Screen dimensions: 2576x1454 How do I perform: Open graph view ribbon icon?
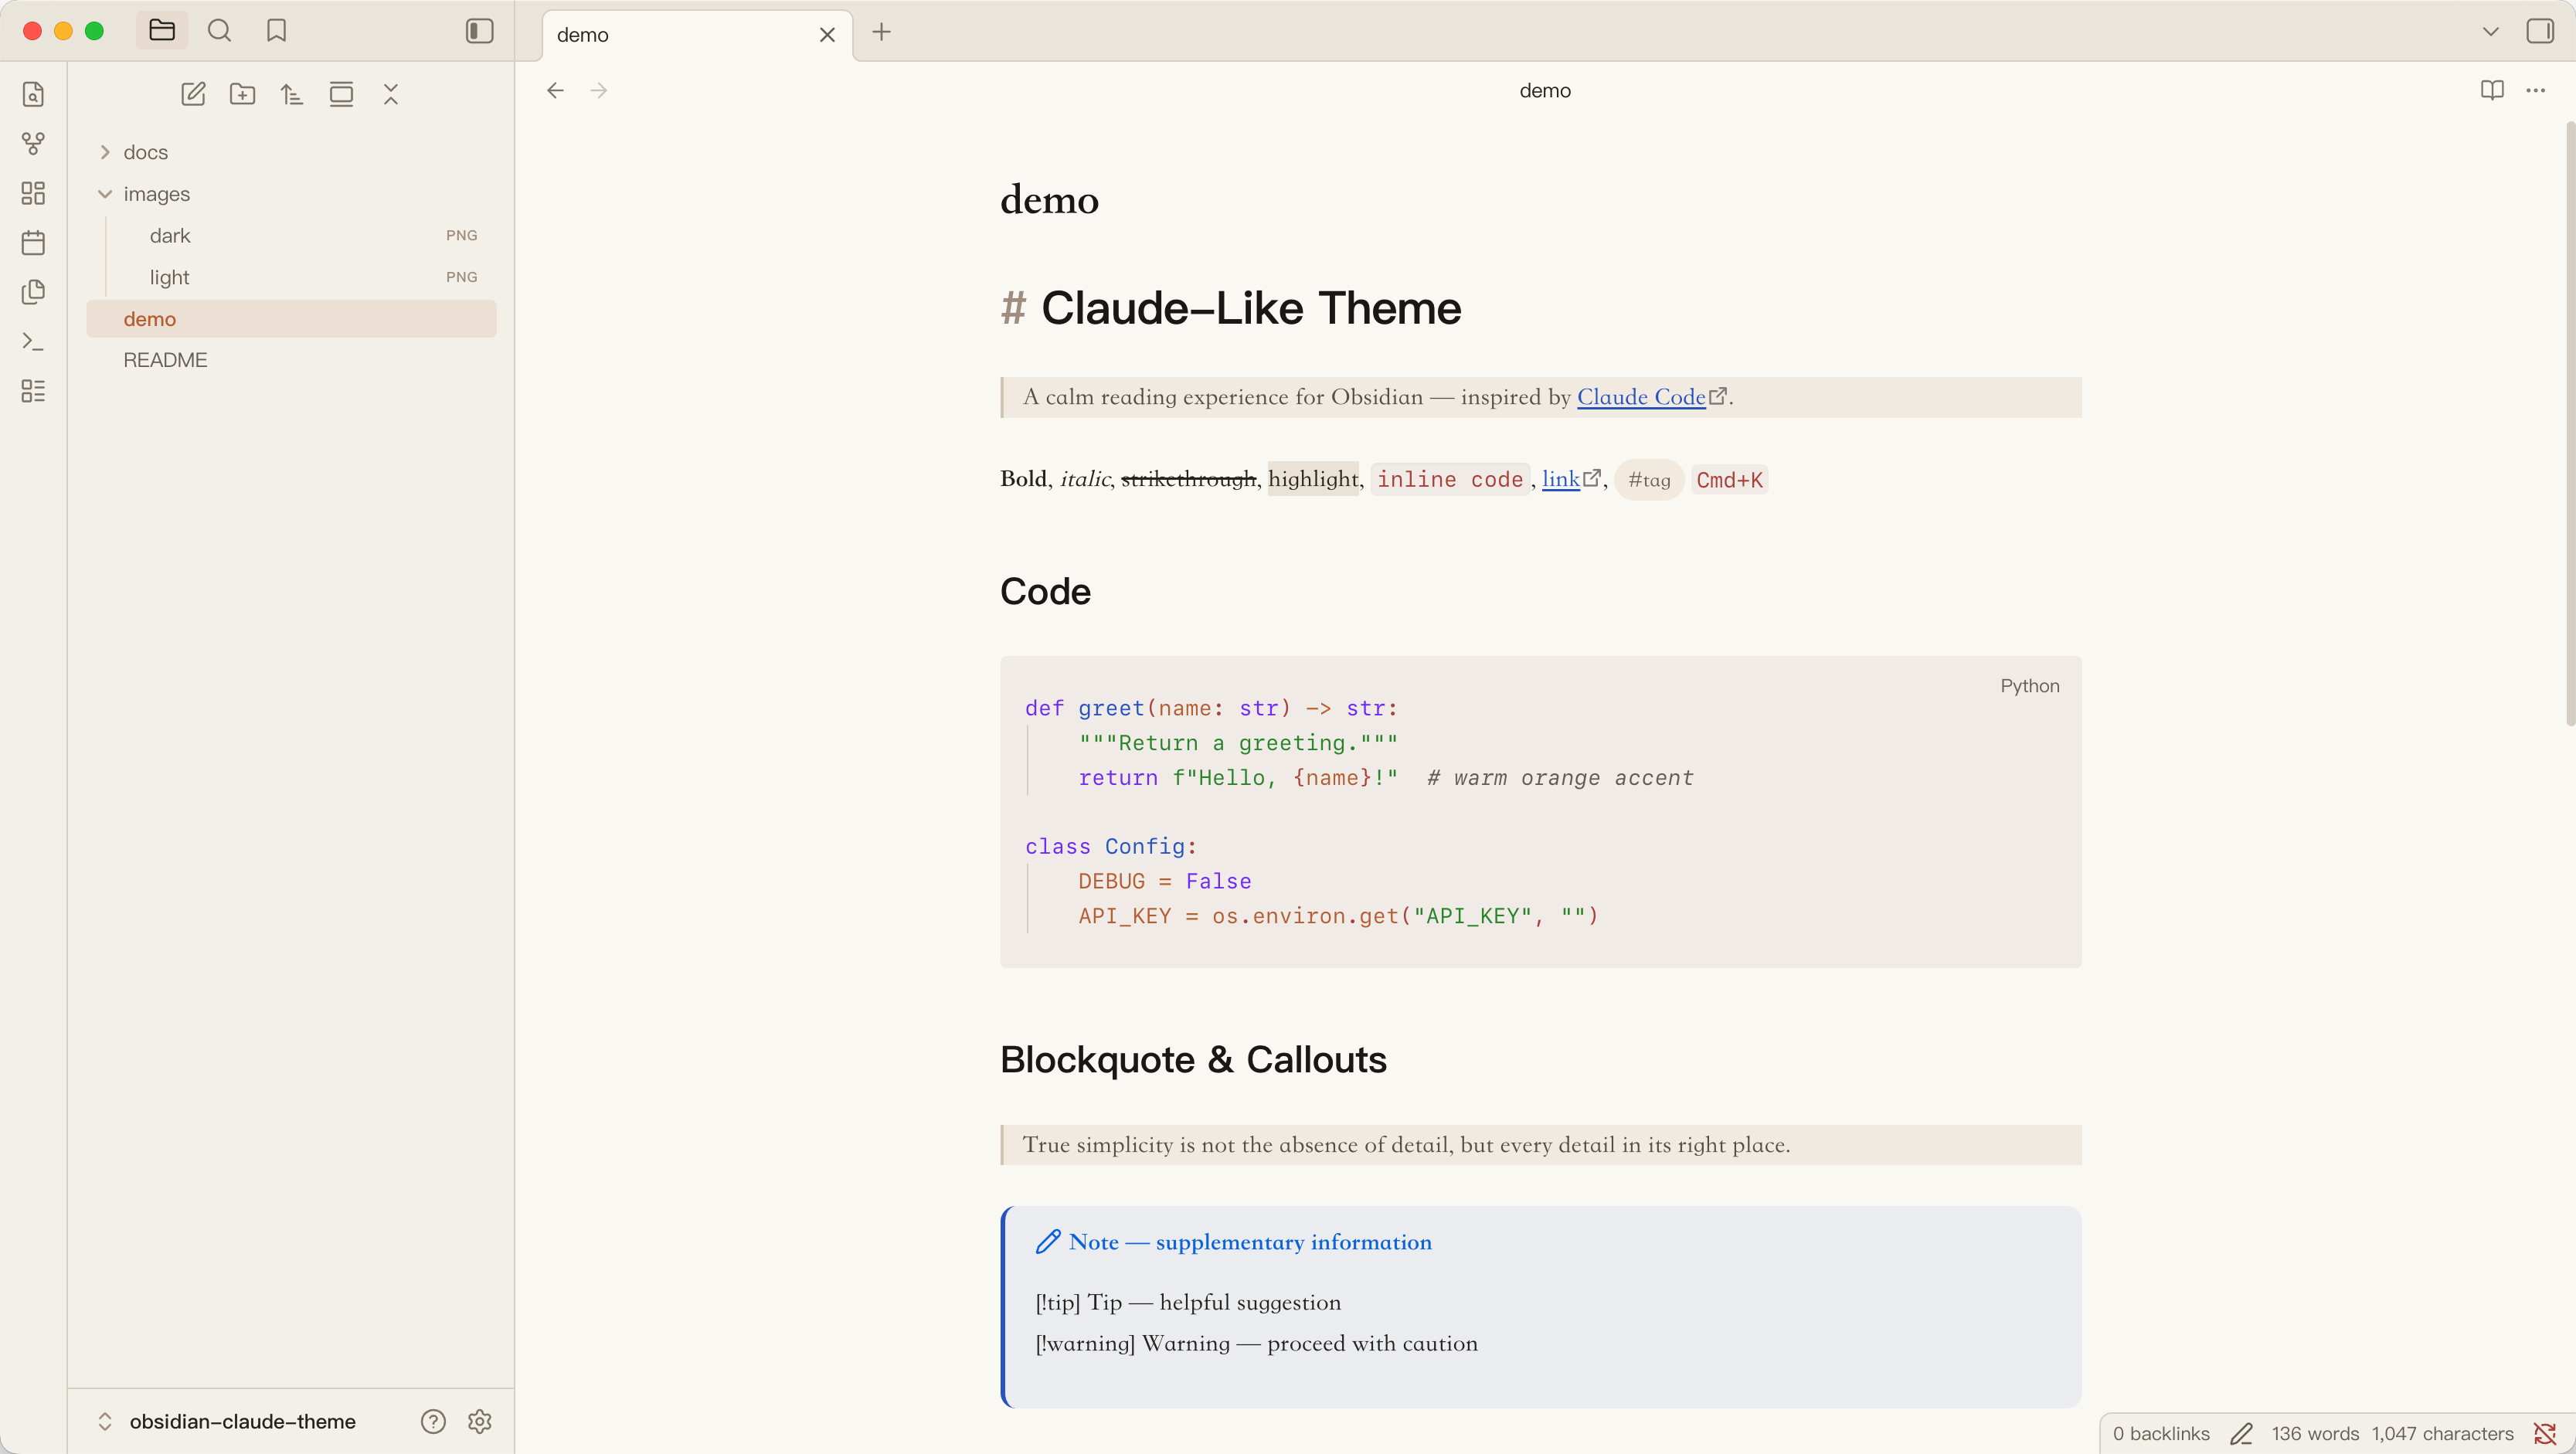pos(33,144)
